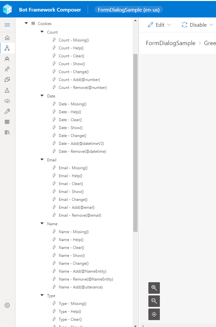Select Count - Remove(@number) trigger
Image resolution: width=216 pixels, height=327 pixels.
[82, 88]
